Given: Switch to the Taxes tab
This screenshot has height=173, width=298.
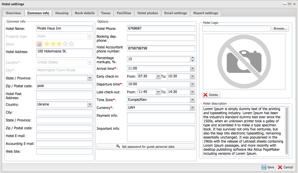Looking at the screenshot, I should pos(106,13).
